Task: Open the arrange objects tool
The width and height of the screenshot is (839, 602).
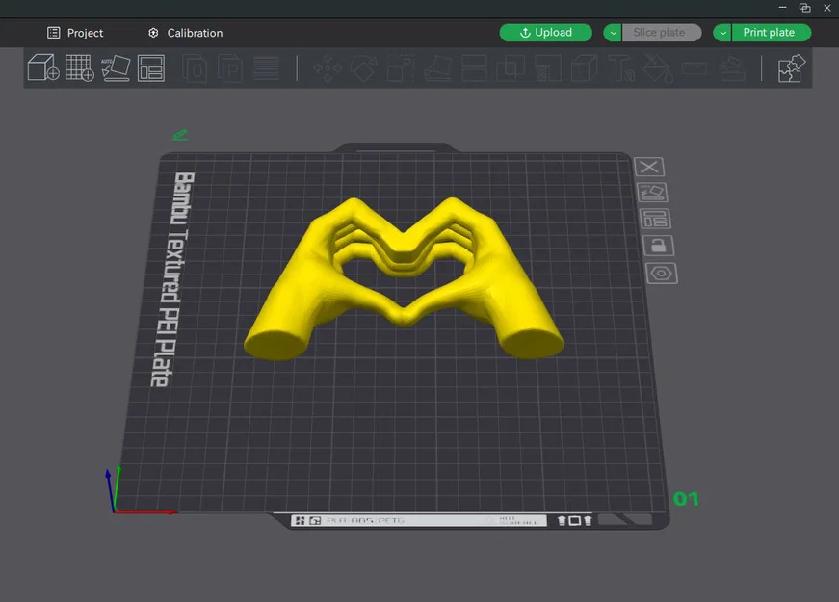Action: pos(151,67)
